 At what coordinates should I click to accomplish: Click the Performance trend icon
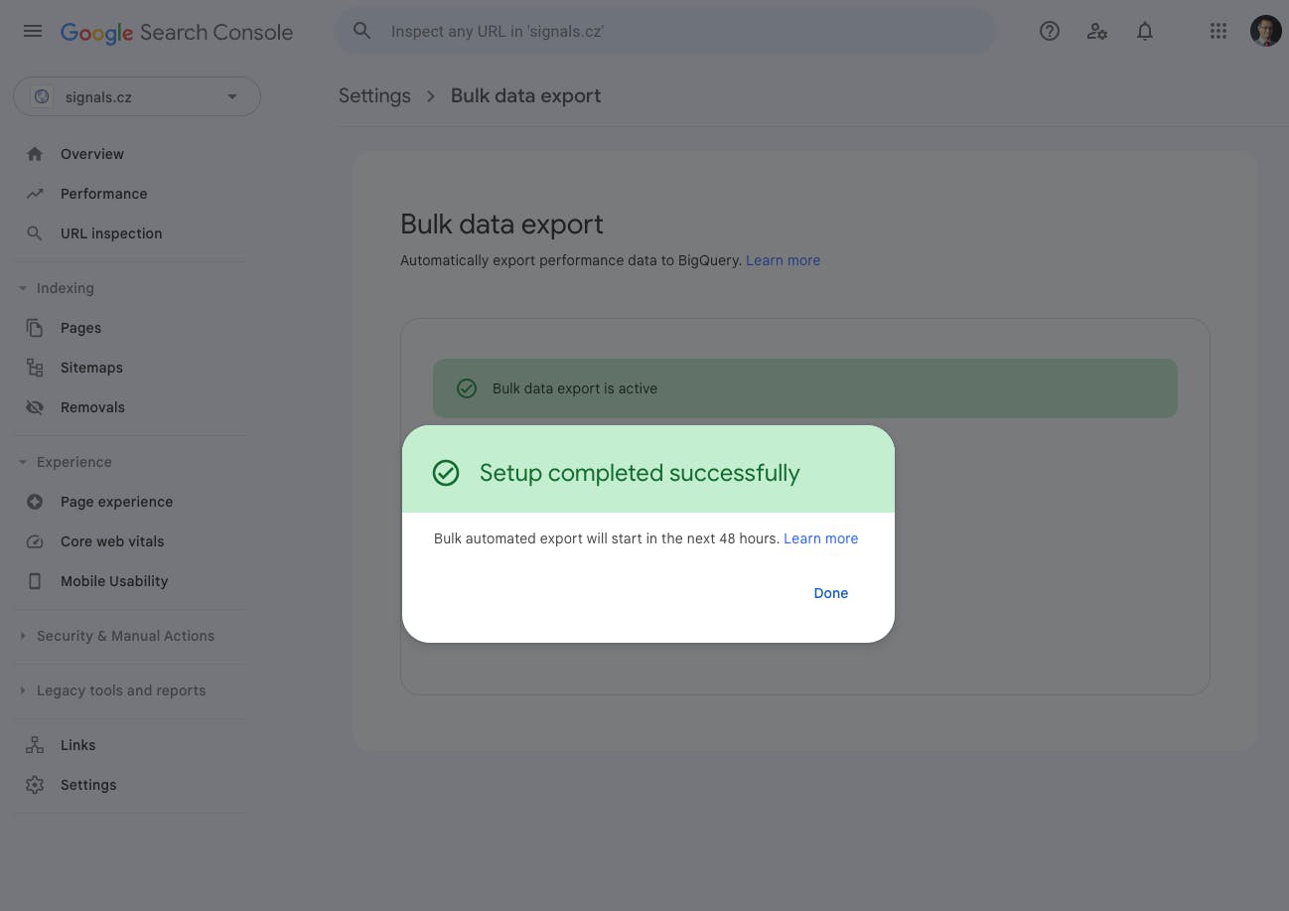tap(35, 194)
